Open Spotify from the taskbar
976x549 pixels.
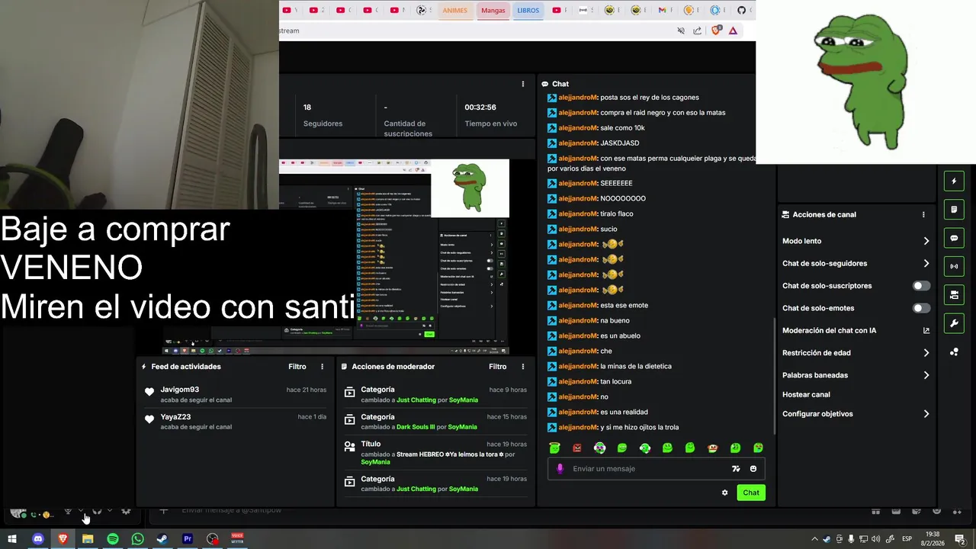pos(113,539)
